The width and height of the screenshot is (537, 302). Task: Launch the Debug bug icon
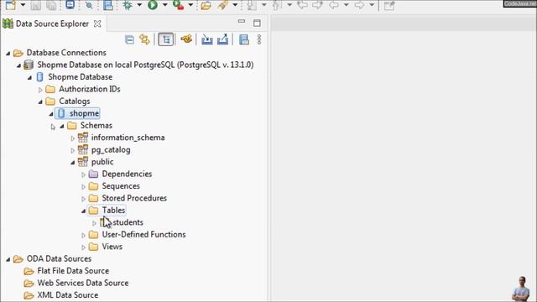128,5
